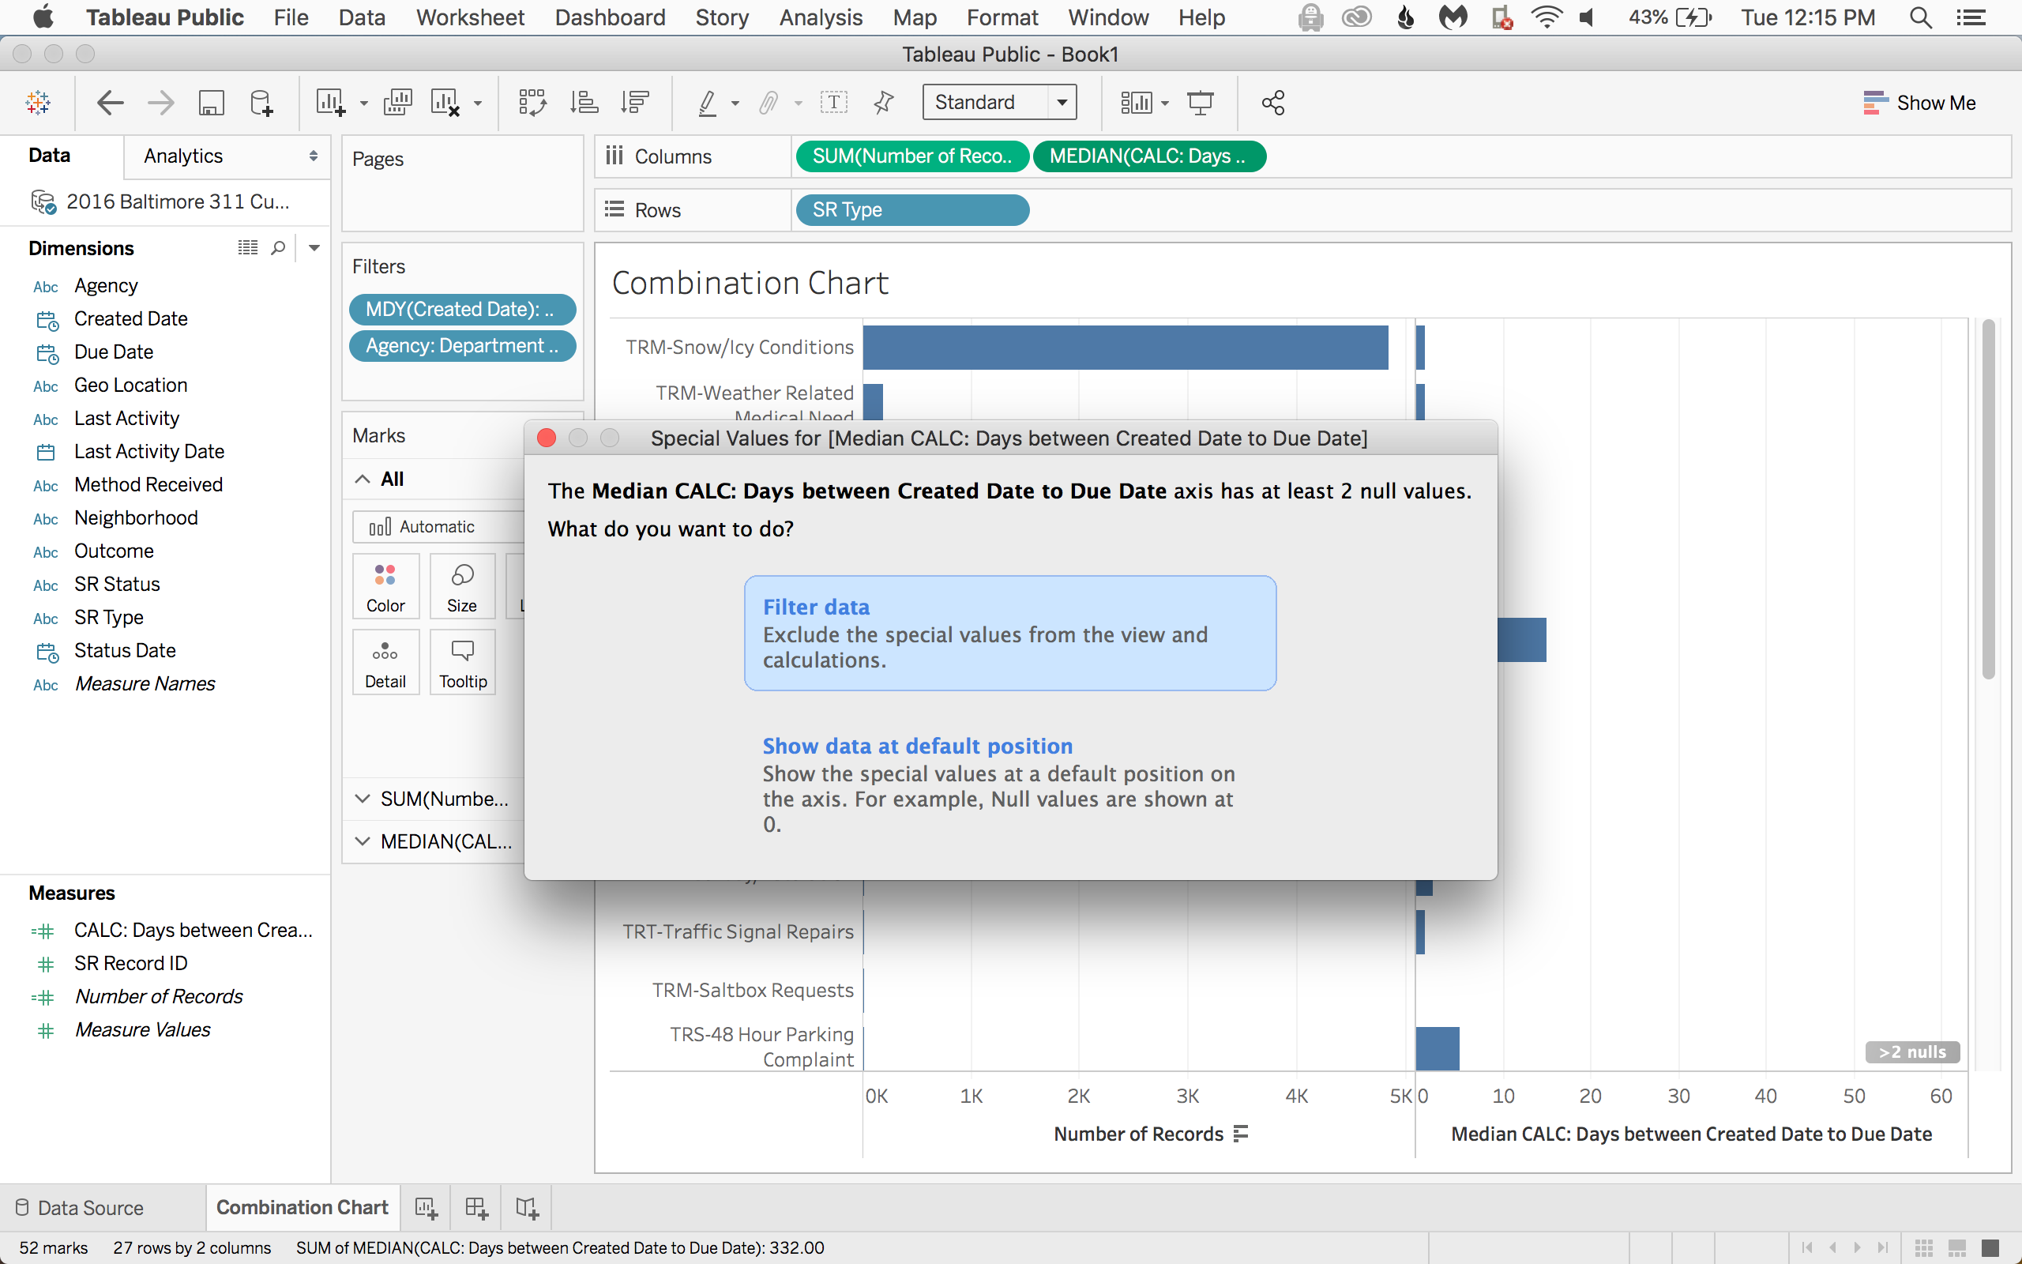Image resolution: width=2022 pixels, height=1264 pixels.
Task: Click the Undo back arrow
Action: [x=111, y=103]
